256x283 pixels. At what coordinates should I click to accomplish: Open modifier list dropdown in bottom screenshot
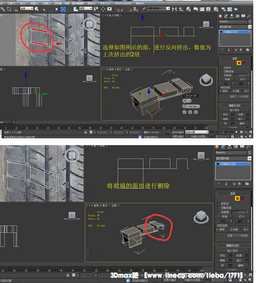(x=233, y=158)
